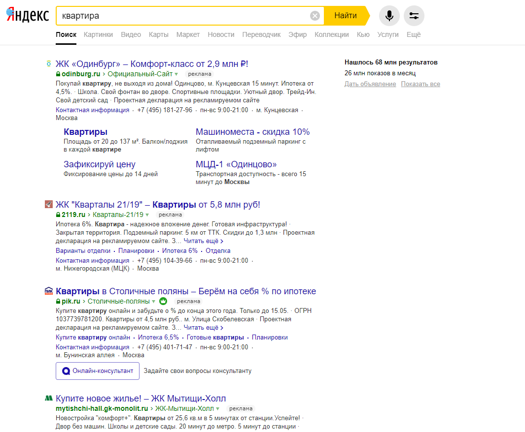This screenshot has height=432, width=525.
Task: Click Показать все link
Action: tap(420, 84)
